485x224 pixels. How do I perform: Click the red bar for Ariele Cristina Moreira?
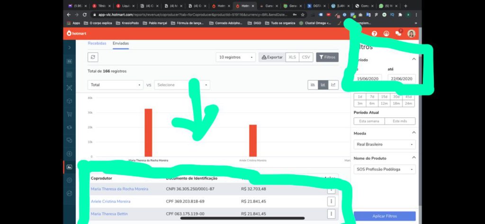pyautogui.click(x=253, y=141)
